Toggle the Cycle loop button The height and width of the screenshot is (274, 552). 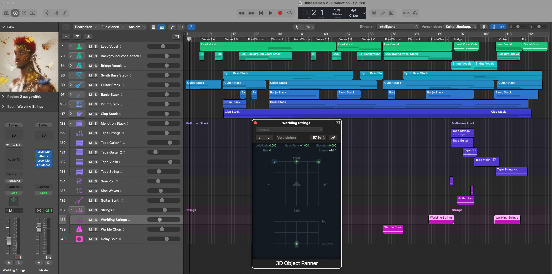point(289,13)
